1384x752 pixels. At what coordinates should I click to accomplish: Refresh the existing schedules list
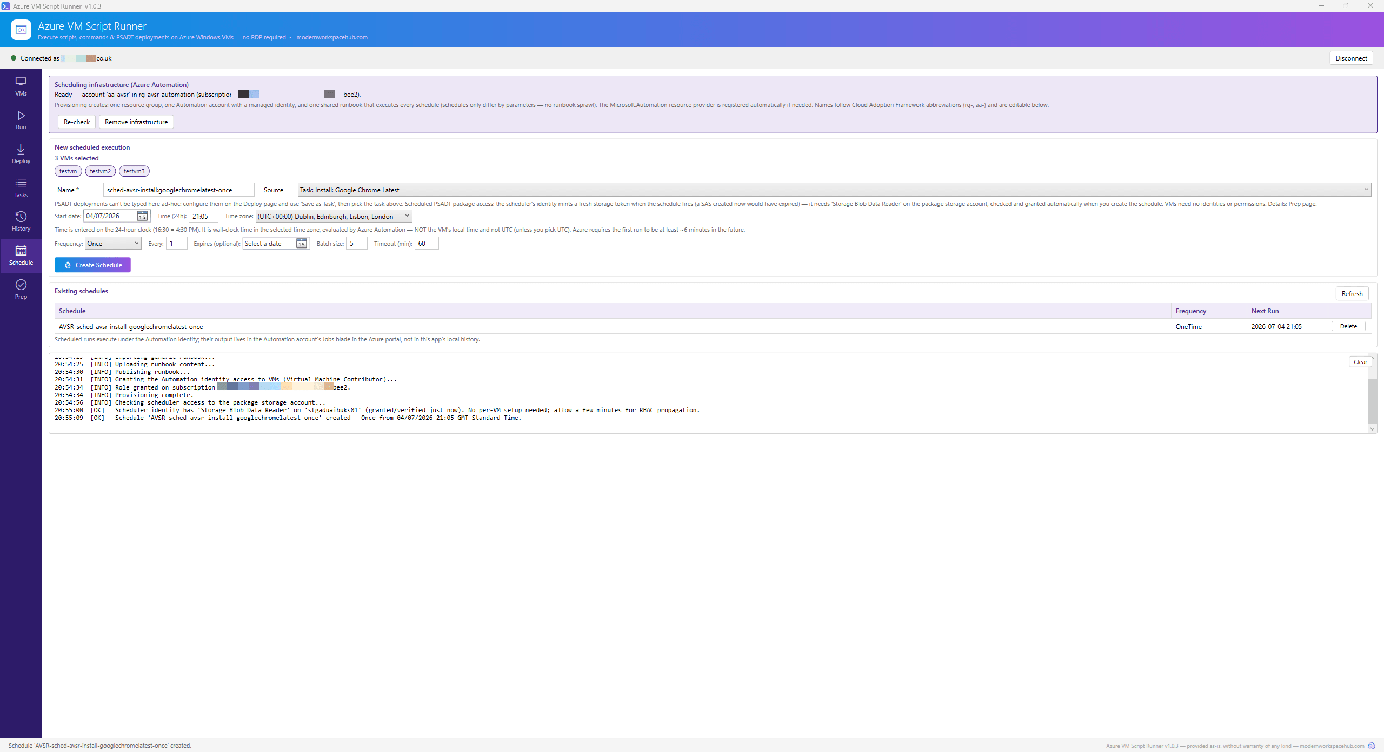(x=1352, y=293)
